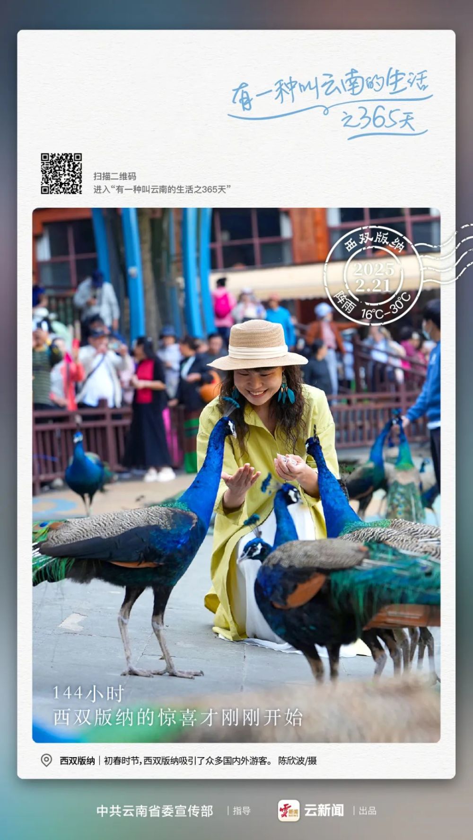The height and width of the screenshot is (840, 473).
Task: Click the 进入"有一种叫云南的生活之365天" text
Action: 162,189
